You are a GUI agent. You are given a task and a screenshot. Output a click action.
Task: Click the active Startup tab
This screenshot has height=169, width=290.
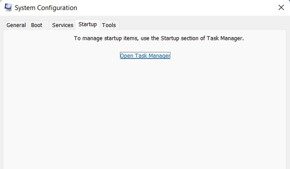point(87,24)
